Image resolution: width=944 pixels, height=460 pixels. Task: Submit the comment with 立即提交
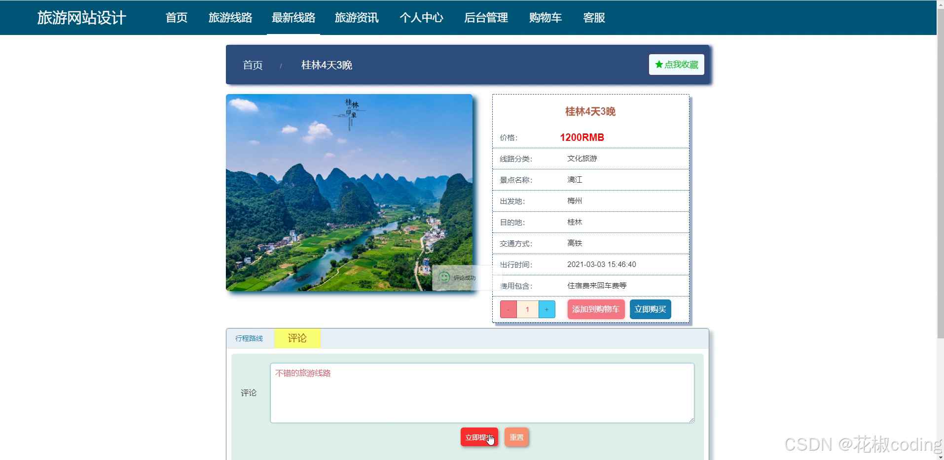click(478, 436)
